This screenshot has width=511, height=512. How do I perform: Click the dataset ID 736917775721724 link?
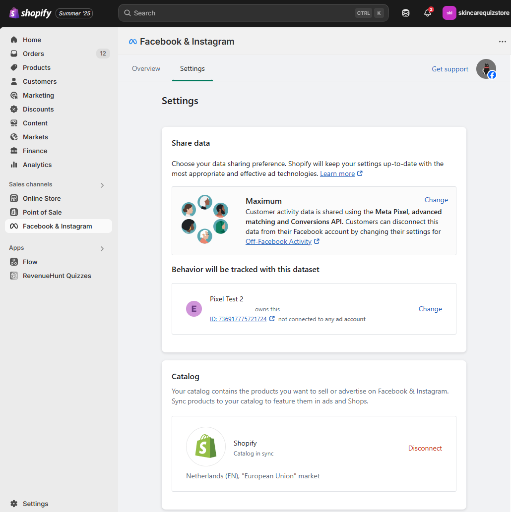[238, 319]
